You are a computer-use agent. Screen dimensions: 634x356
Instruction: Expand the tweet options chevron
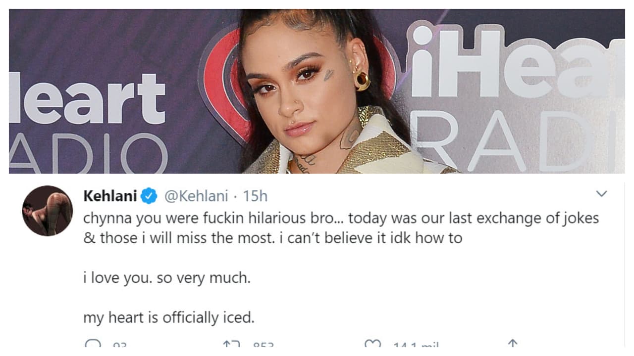(x=602, y=195)
